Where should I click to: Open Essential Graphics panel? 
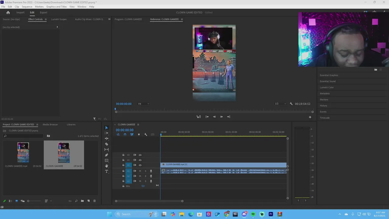[x=329, y=75]
